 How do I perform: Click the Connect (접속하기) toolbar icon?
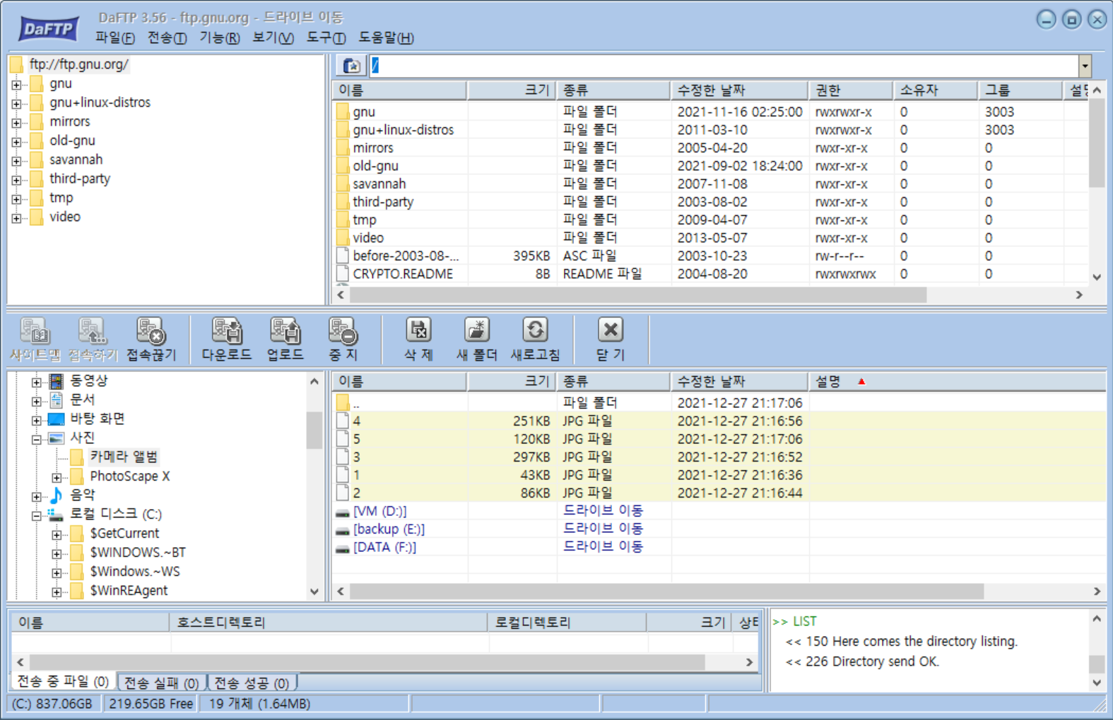tap(92, 330)
